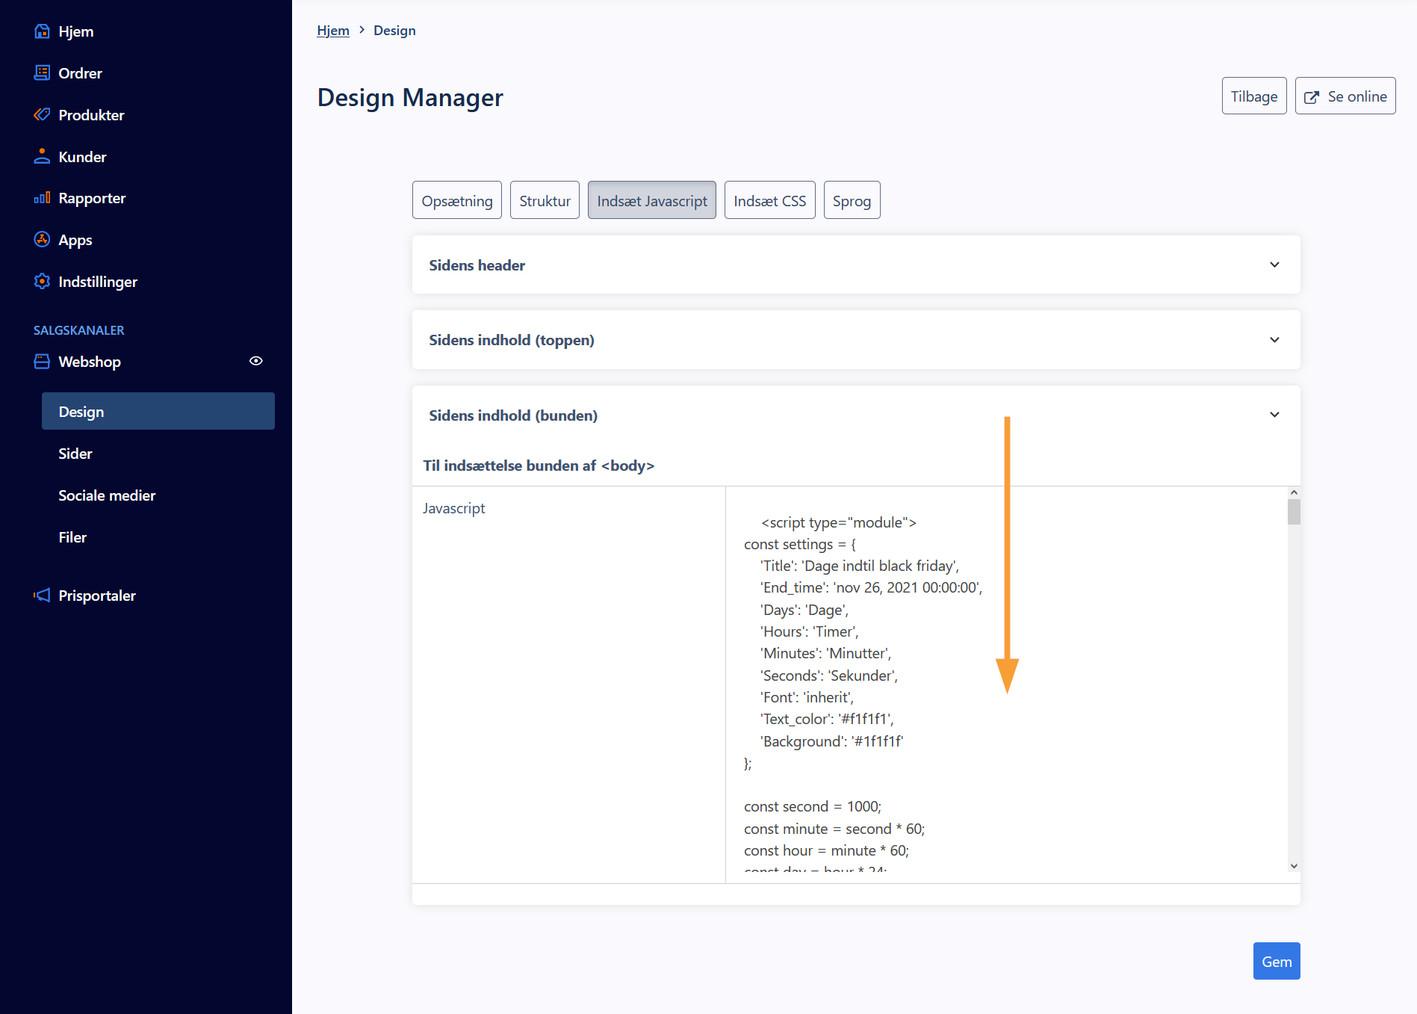Open the Struktur tab
This screenshot has width=1417, height=1014.
(545, 201)
